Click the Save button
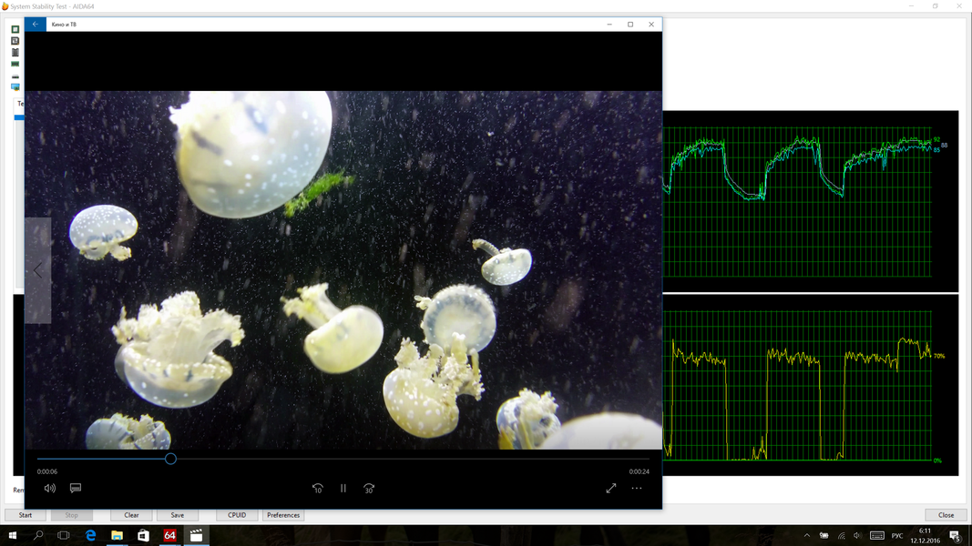 [177, 515]
